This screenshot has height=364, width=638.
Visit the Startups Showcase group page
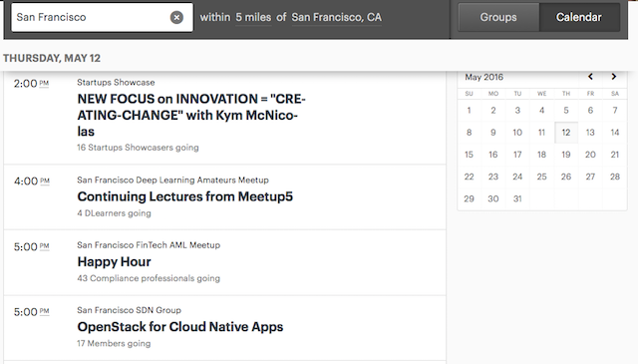pyautogui.click(x=116, y=82)
